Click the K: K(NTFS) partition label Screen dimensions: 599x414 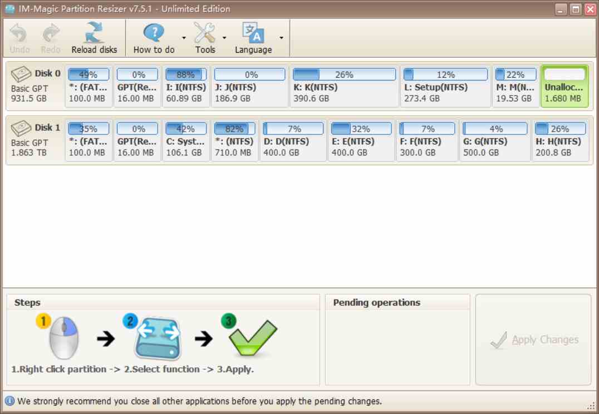(x=315, y=87)
